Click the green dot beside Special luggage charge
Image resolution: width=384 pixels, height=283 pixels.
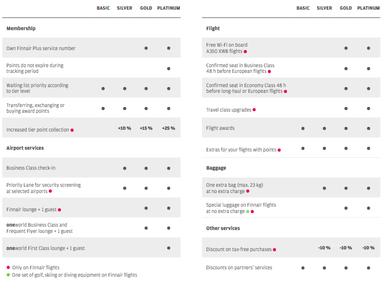[x=247, y=211]
